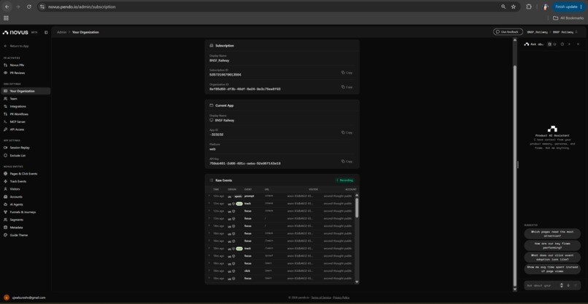Click the Raw Events table scrollbar thumb

point(357,208)
